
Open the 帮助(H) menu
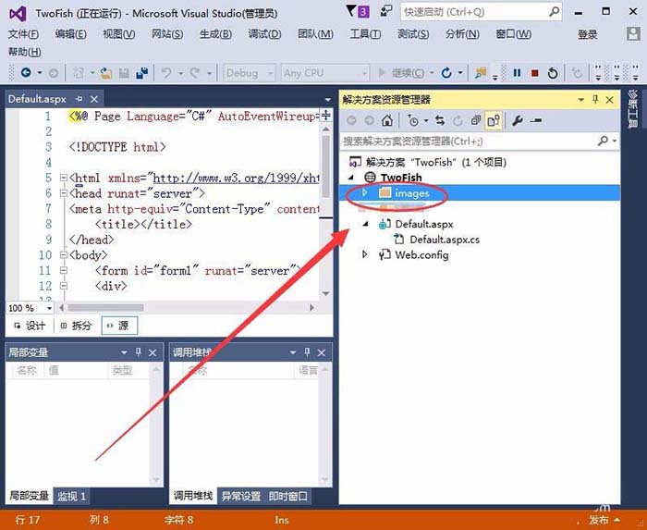[24, 52]
